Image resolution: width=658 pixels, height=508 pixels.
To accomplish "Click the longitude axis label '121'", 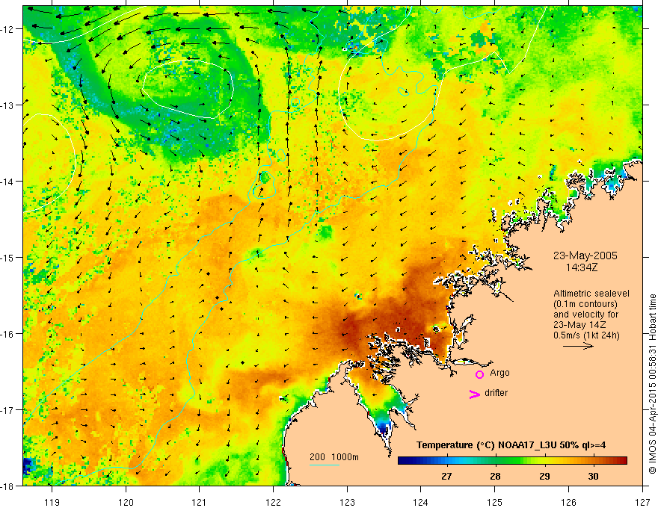I will pos(200,502).
